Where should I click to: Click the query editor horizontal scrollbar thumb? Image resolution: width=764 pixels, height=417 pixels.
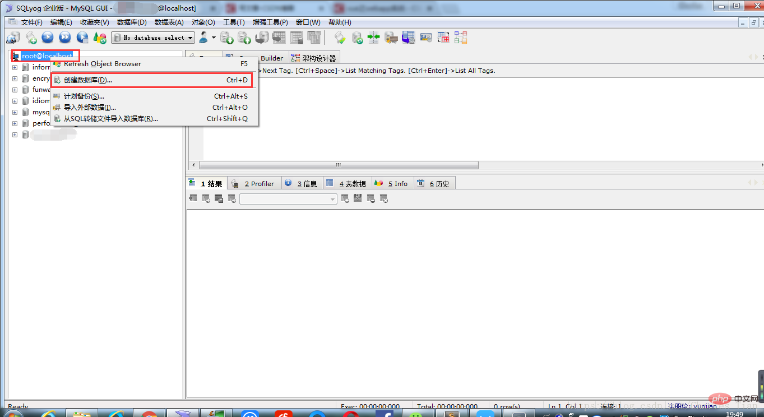tap(339, 165)
